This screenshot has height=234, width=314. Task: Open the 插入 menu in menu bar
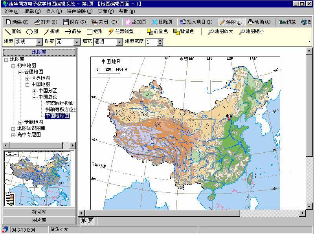point(53,11)
